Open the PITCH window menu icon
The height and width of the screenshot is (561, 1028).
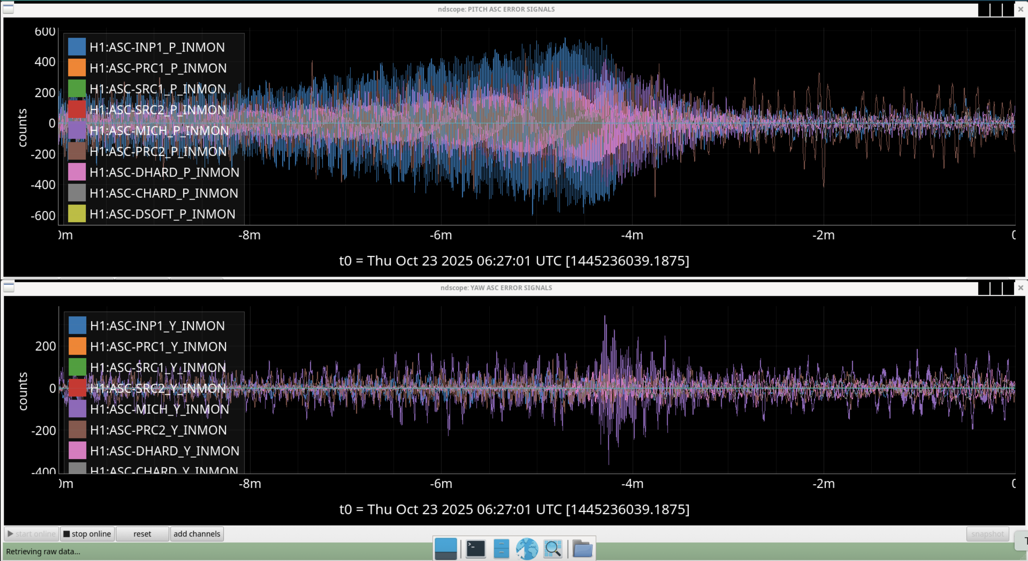click(8, 9)
